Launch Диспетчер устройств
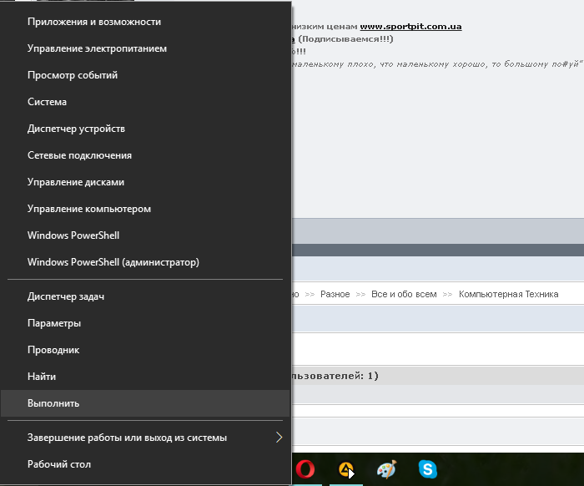 coord(76,129)
